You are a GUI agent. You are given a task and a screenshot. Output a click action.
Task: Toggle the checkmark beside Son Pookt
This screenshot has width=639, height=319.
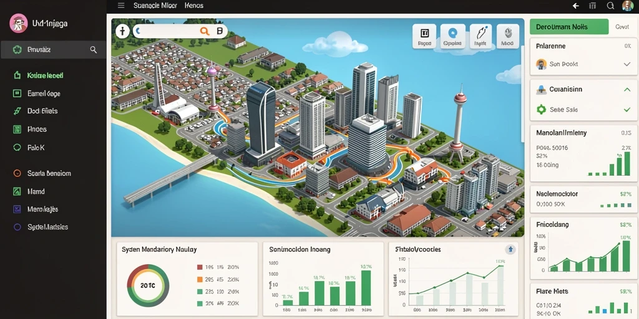click(627, 64)
